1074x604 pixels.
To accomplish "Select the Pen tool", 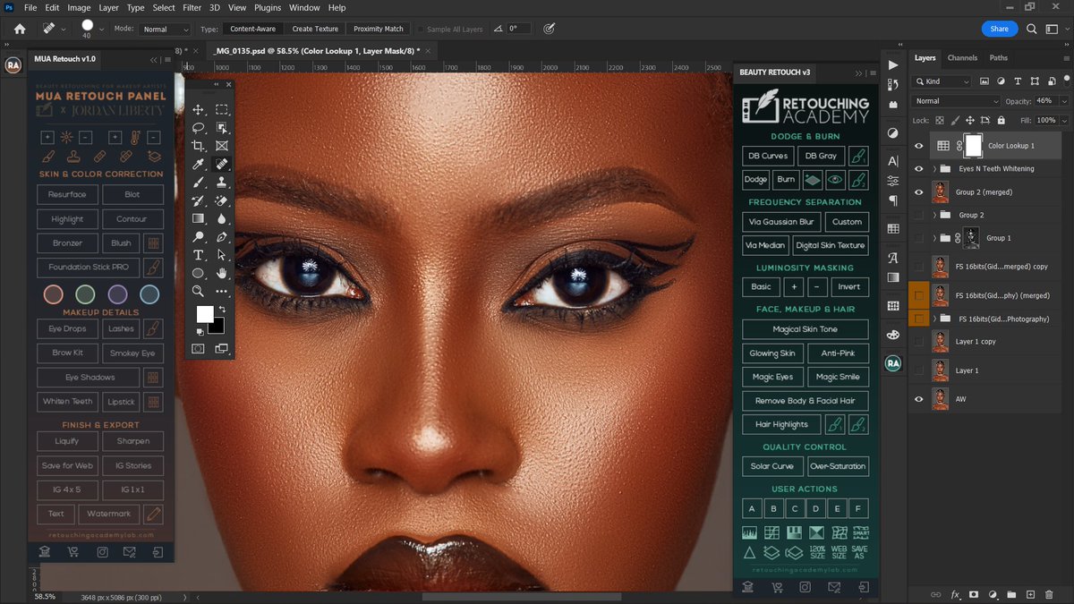I will point(222,237).
